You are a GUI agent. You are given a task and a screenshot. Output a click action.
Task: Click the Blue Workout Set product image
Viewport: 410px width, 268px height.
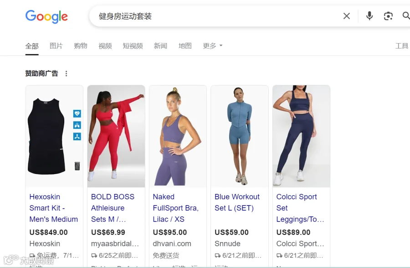pos(240,136)
